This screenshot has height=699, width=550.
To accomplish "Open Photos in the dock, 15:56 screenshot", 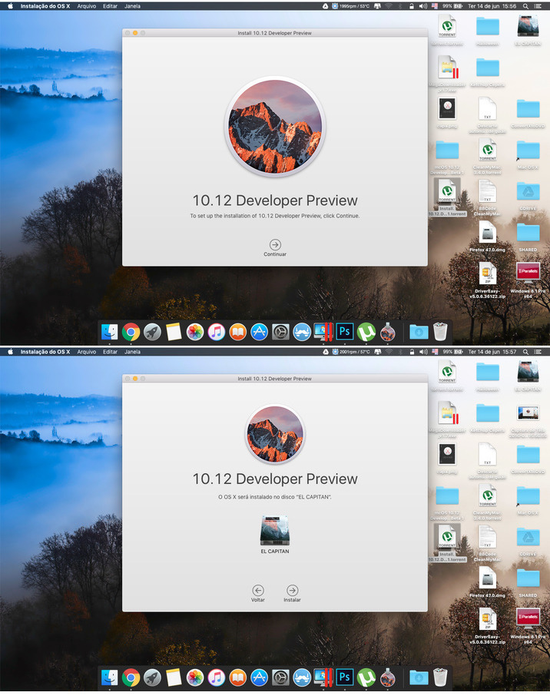I will 195,332.
